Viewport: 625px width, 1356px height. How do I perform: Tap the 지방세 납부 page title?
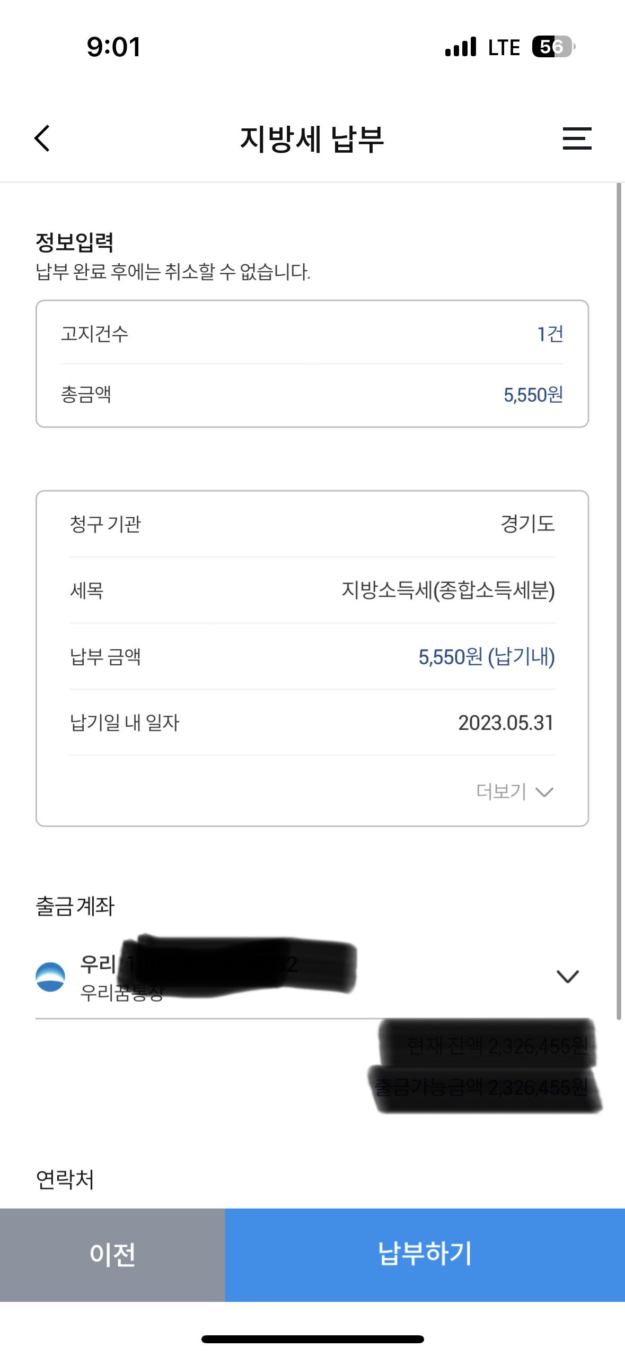click(x=312, y=139)
